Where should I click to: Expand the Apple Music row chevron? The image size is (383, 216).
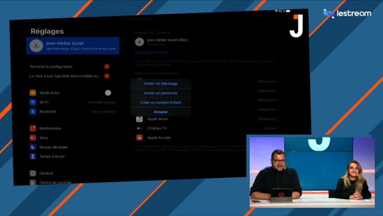[279, 119]
